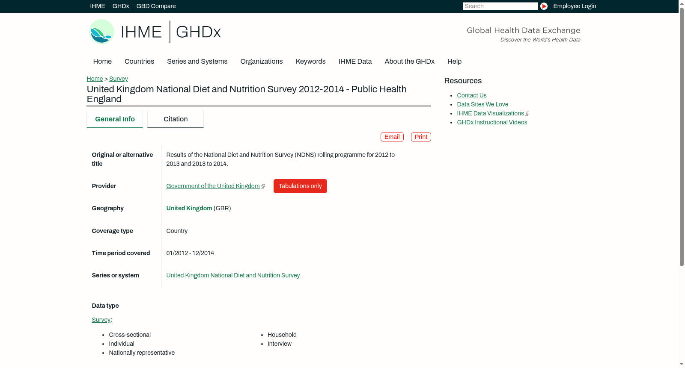685x368 pixels.
Task: Click the Tabulations only red button
Action: (x=300, y=186)
